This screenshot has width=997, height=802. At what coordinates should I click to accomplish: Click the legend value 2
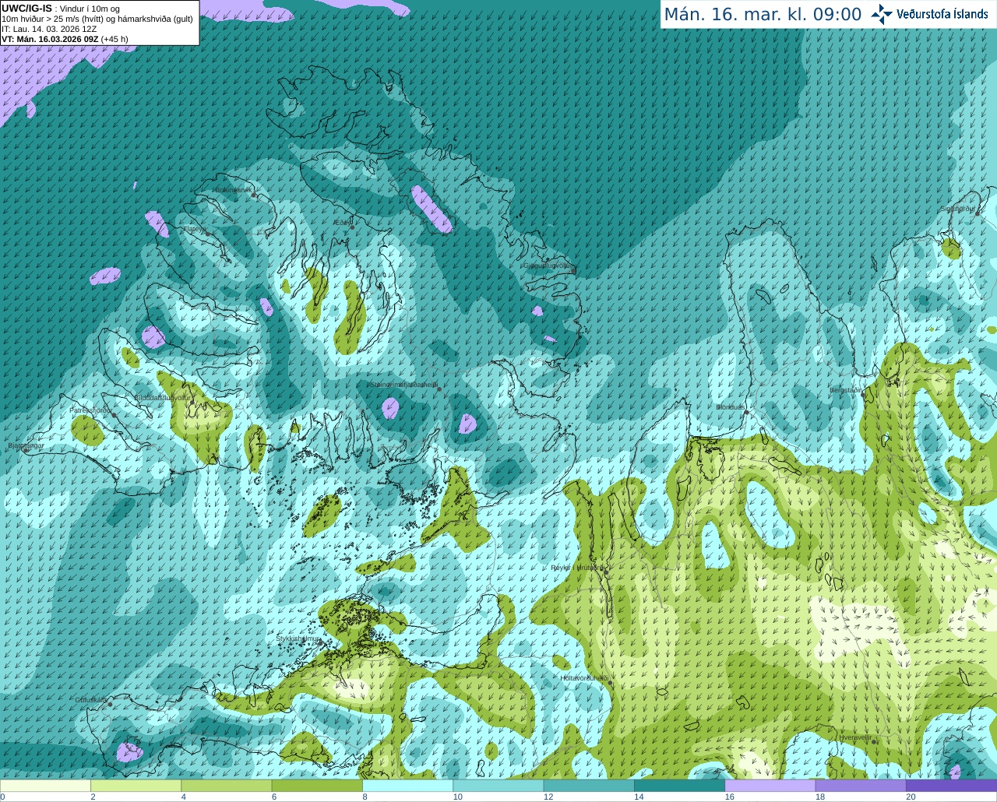pos(93,797)
